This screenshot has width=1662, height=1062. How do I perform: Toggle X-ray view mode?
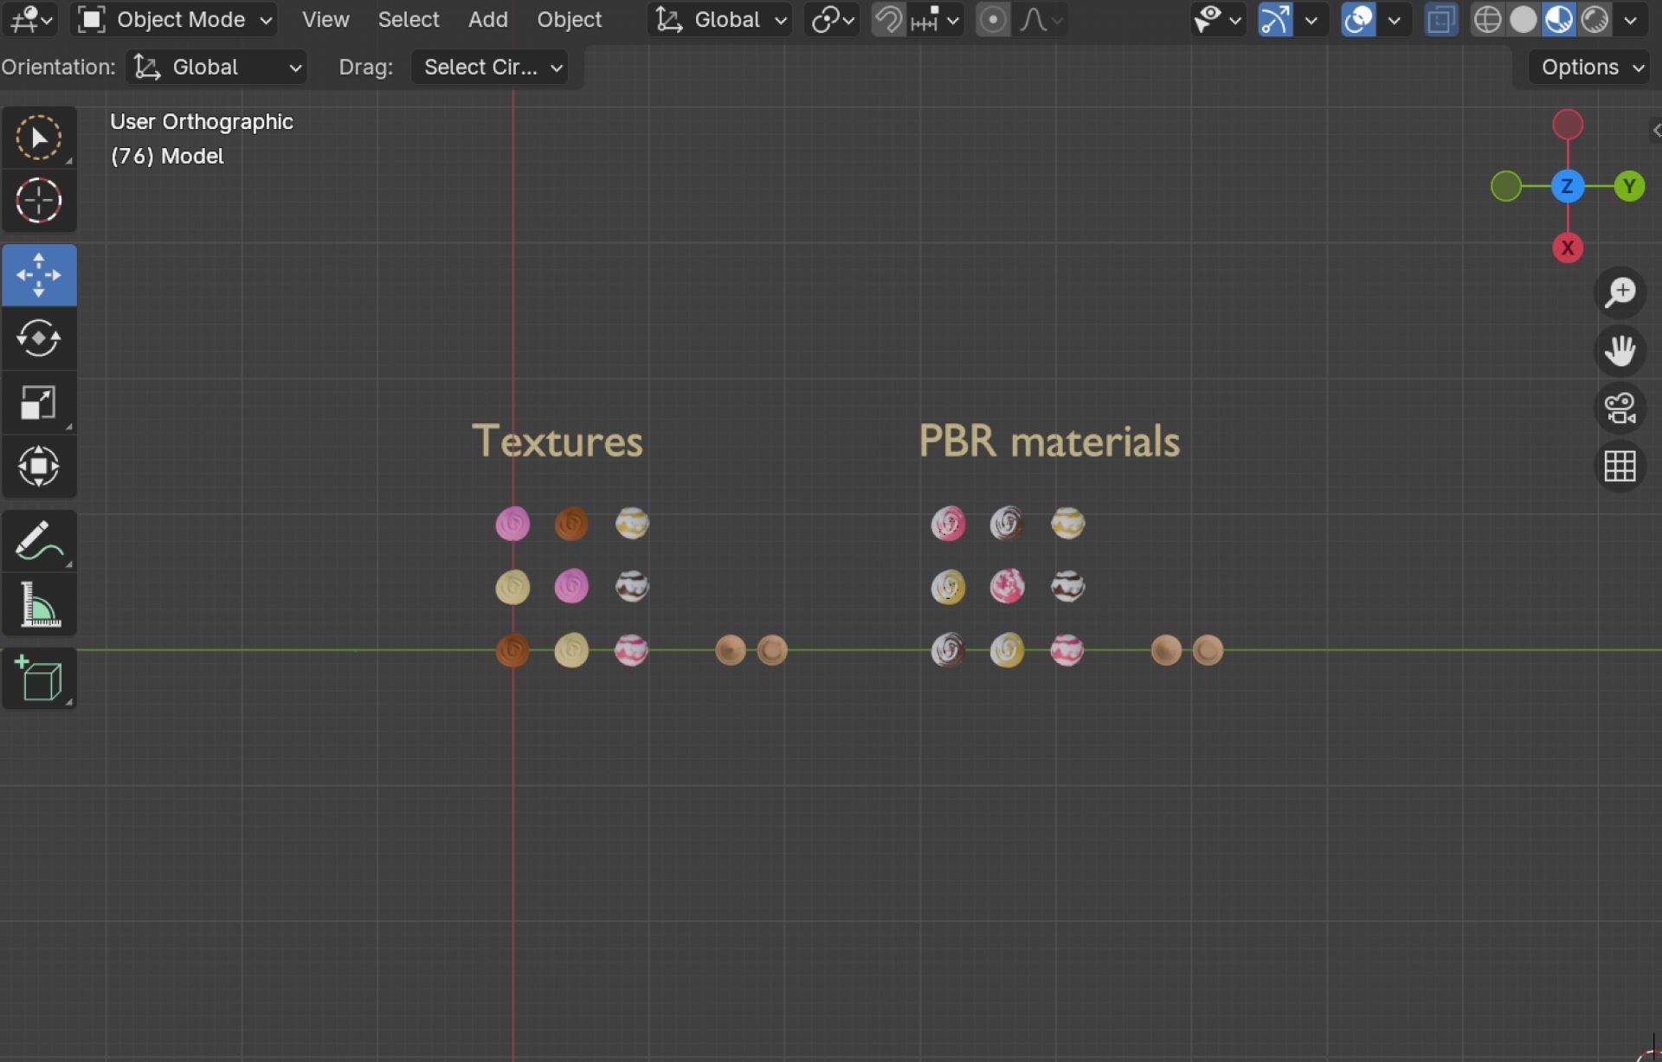[1441, 19]
